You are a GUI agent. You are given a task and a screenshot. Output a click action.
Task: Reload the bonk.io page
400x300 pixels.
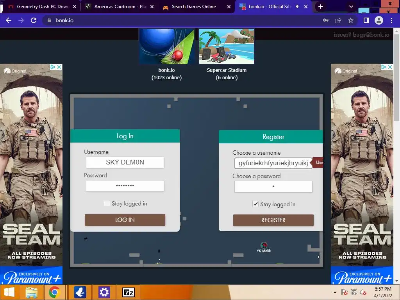tap(34, 20)
